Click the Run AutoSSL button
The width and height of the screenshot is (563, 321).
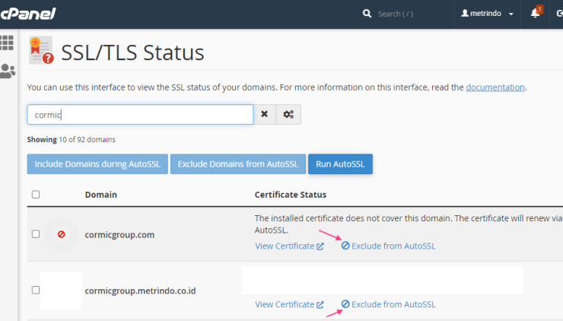[340, 164]
